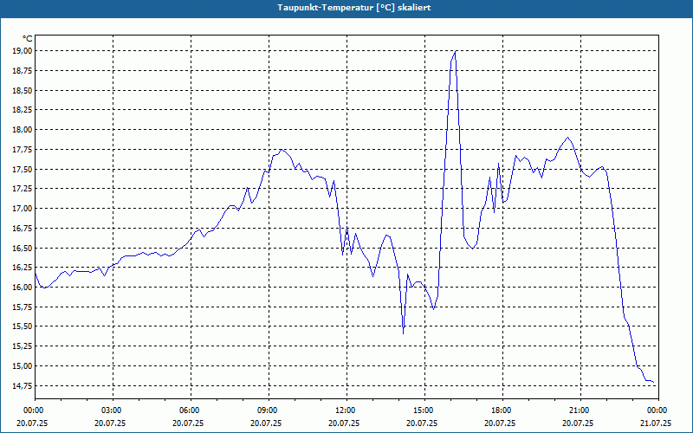693x433 pixels.
Task: Select the 18,50 y-axis value
Action: click(23, 91)
